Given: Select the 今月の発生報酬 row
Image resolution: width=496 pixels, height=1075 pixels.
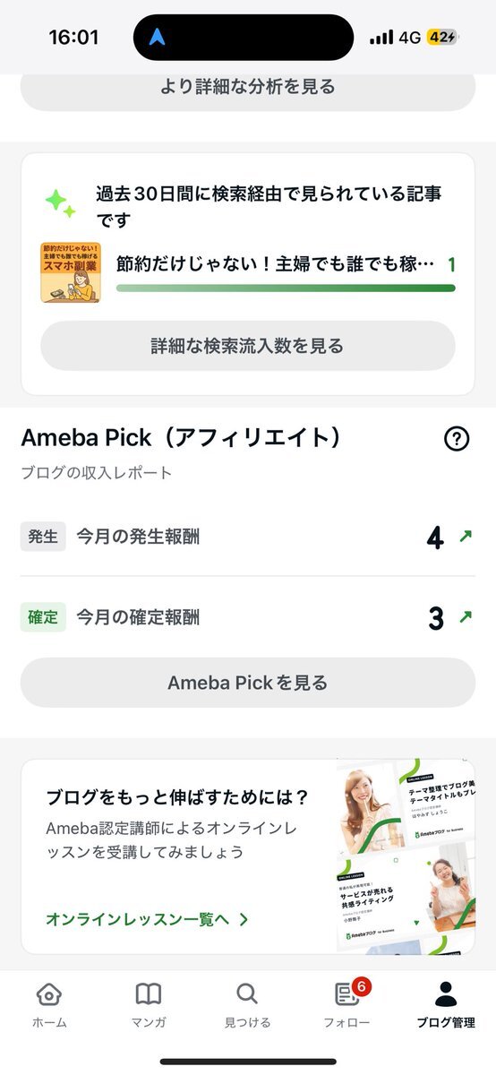Looking at the screenshot, I should pyautogui.click(x=248, y=537).
